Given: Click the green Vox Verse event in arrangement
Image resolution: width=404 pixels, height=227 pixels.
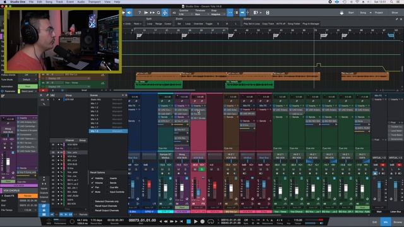Looking at the screenshot, I should click(158, 84).
